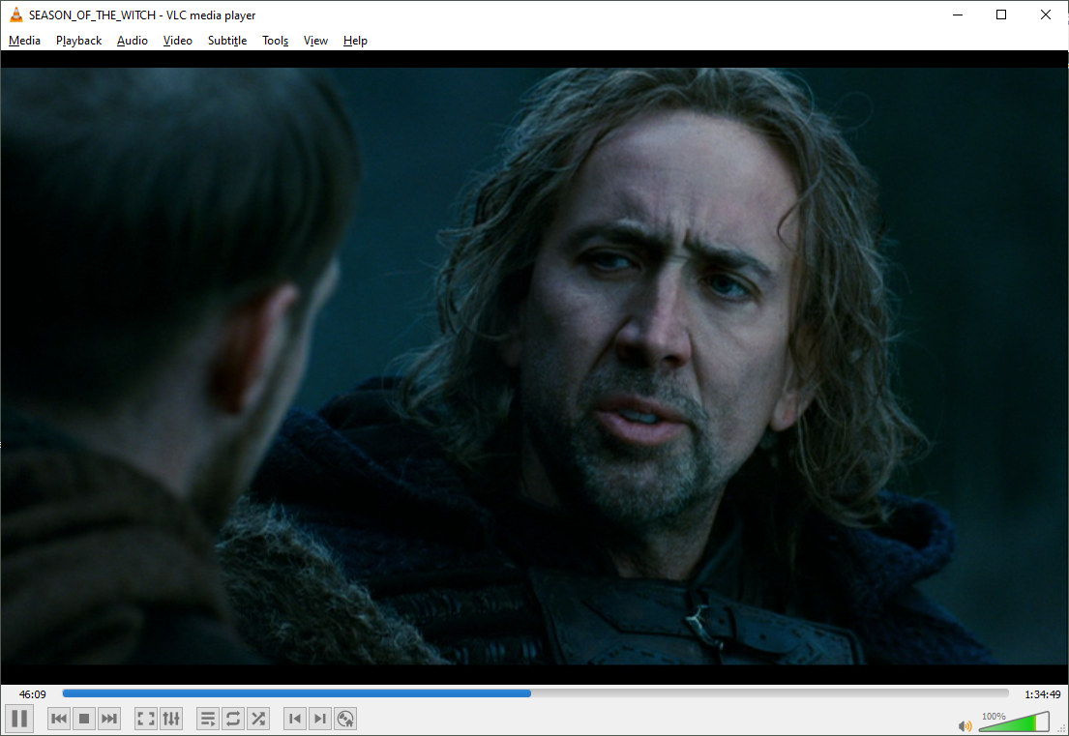The image size is (1069, 736).
Task: Click the elapsed time 46:09 label
Action: [33, 694]
